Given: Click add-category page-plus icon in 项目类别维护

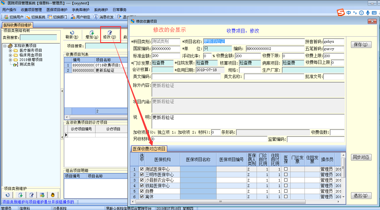Looking at the screenshot, I should 20,195.
